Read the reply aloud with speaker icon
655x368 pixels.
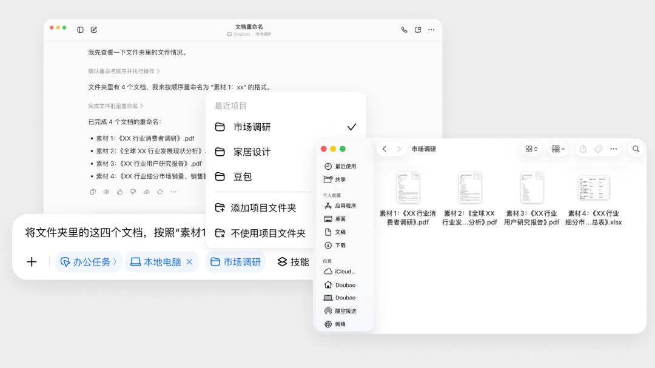[106, 192]
